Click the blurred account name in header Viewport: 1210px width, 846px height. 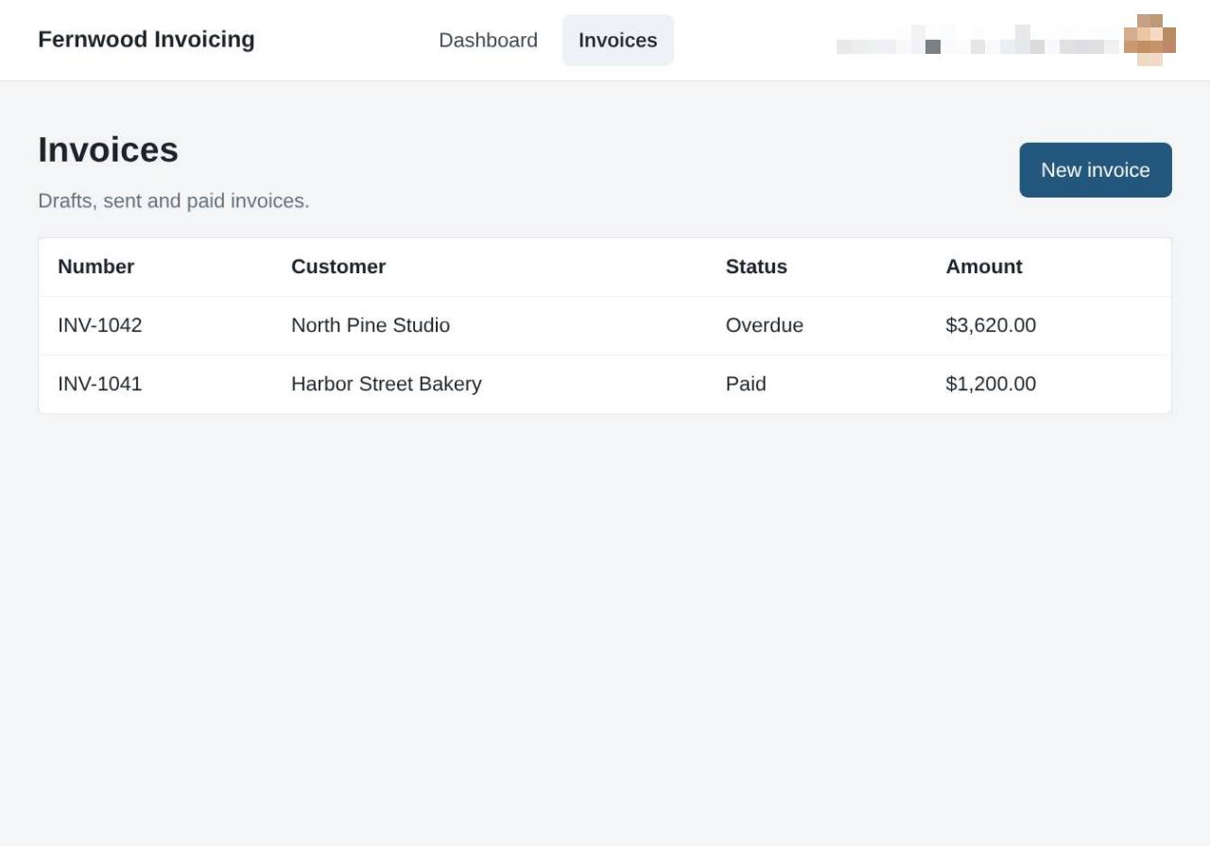(977, 40)
